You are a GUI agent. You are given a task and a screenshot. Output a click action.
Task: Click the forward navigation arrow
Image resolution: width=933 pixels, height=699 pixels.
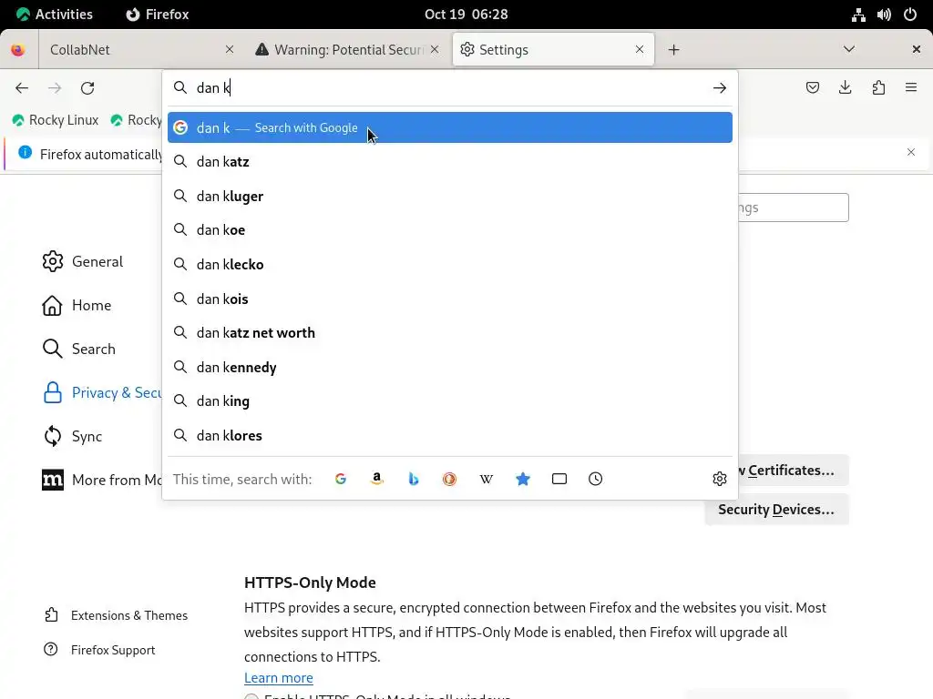click(55, 88)
